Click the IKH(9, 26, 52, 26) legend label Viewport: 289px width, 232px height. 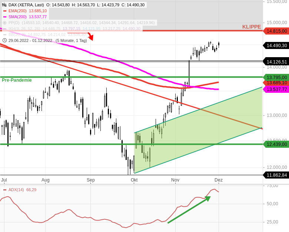(x=24, y=29)
